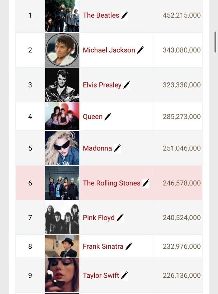
Task: Open the Michael Jackson artist link
Action: tap(109, 50)
